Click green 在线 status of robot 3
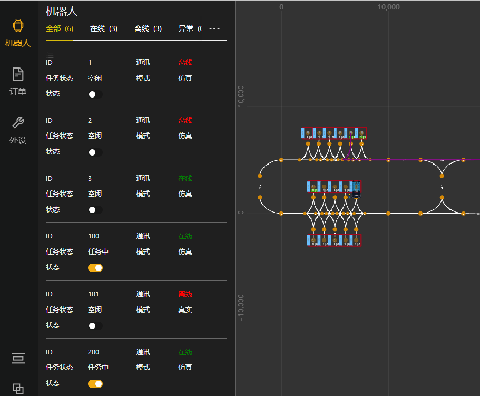The height and width of the screenshot is (396, 480). pos(185,178)
